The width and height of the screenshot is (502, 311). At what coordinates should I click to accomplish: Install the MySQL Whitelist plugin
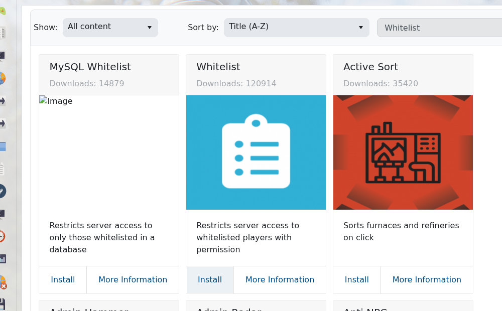63,279
